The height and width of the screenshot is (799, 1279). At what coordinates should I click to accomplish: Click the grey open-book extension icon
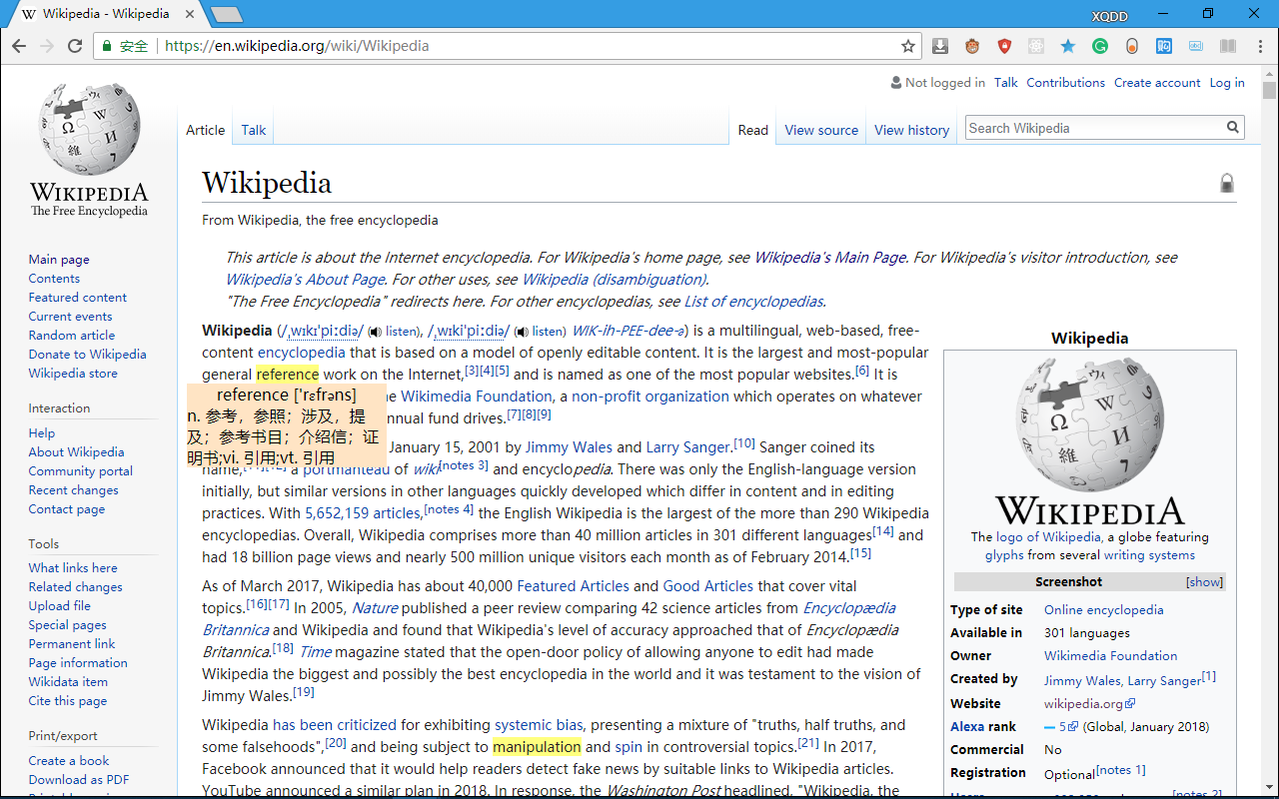tap(1228, 46)
